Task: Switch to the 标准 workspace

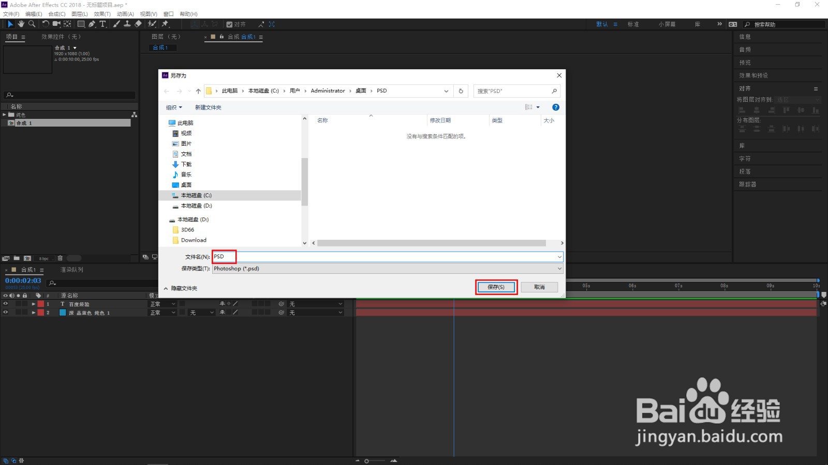Action: pos(633,24)
